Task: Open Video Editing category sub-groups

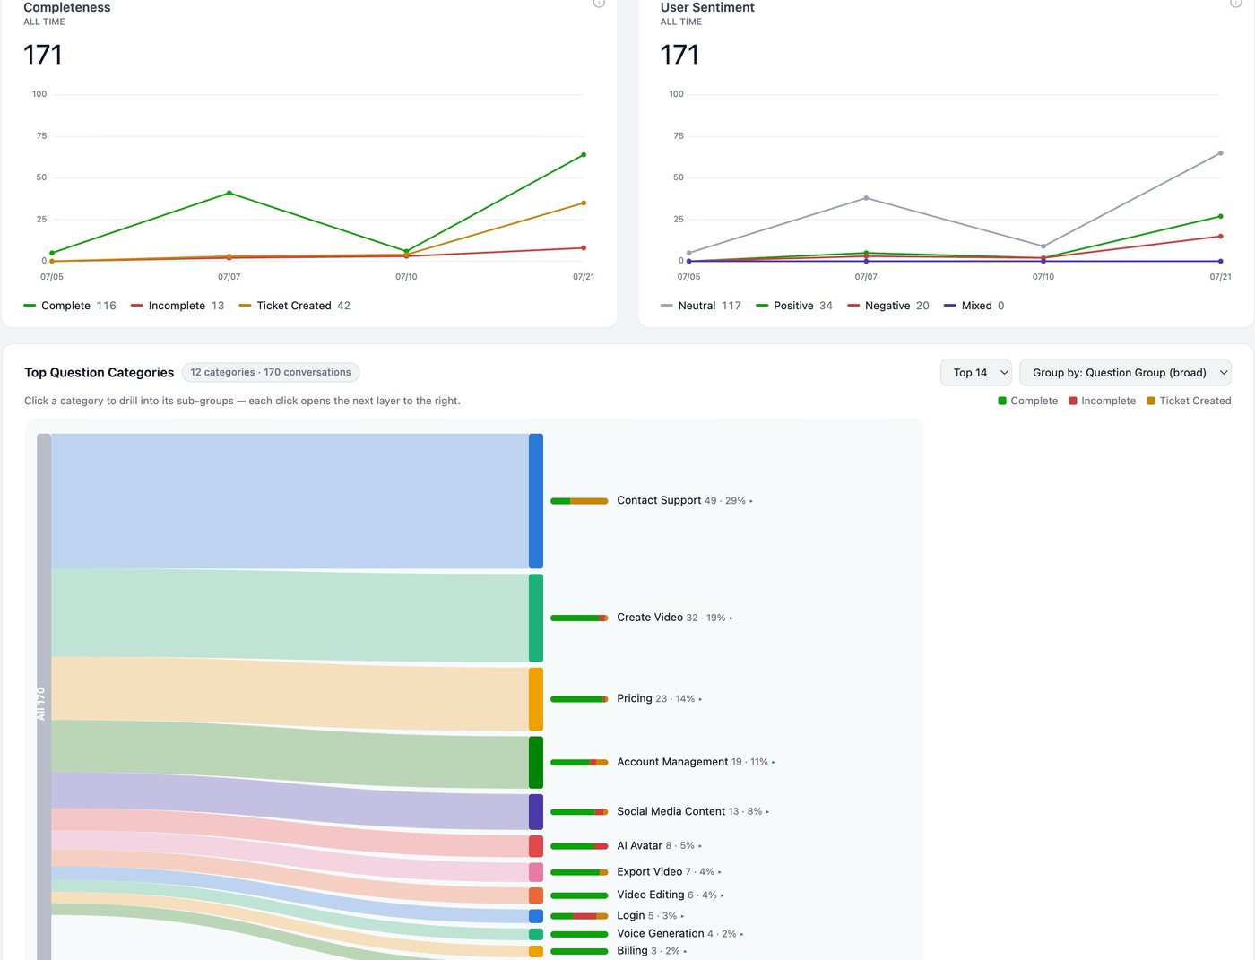Action: [x=671, y=895]
